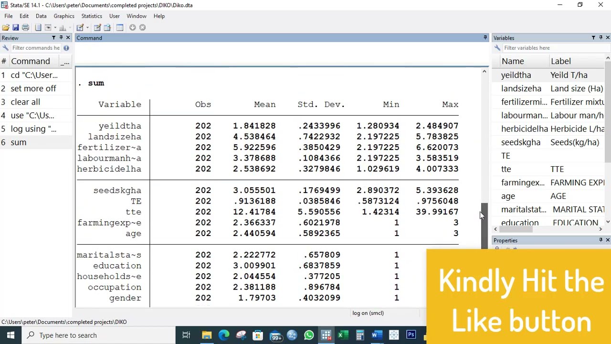Open Photoshop from the taskbar
The height and width of the screenshot is (344, 611).
pos(411,335)
